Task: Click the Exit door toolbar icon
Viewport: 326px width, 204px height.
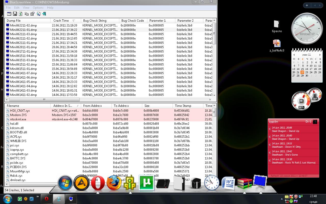Action: click(x=44, y=14)
